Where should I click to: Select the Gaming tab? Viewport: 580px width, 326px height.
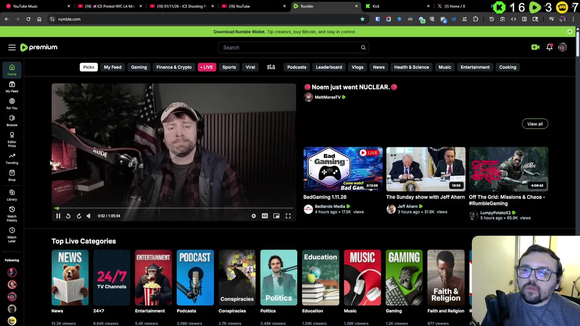point(139,67)
